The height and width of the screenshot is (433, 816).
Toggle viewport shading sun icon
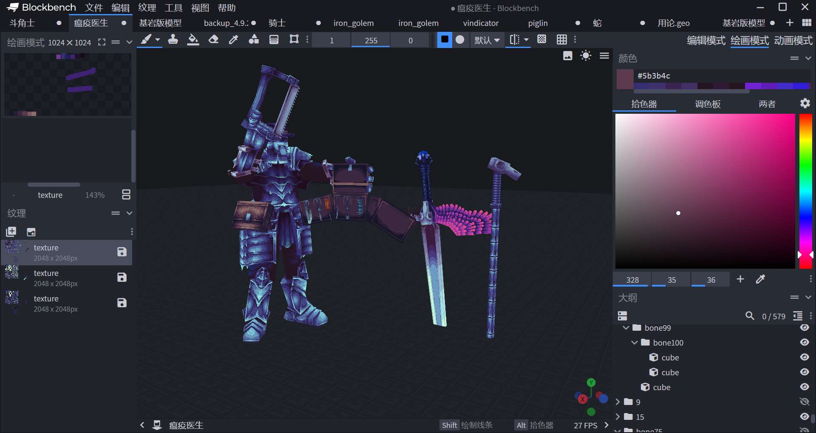coord(586,56)
